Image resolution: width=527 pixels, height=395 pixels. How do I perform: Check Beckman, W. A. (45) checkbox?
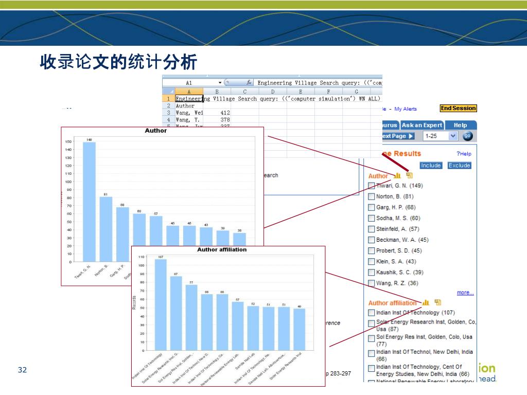(372, 240)
